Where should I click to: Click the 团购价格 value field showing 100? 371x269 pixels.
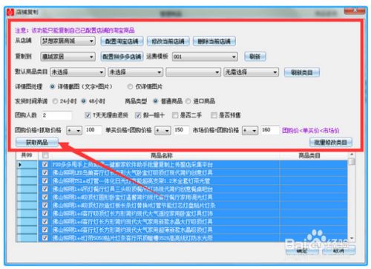coord(93,130)
